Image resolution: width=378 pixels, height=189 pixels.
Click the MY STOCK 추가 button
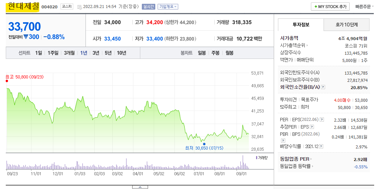click(x=330, y=7)
